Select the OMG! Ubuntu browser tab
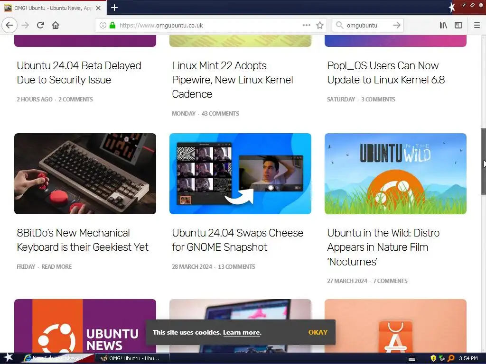The height and width of the screenshot is (364, 486). (x=53, y=8)
